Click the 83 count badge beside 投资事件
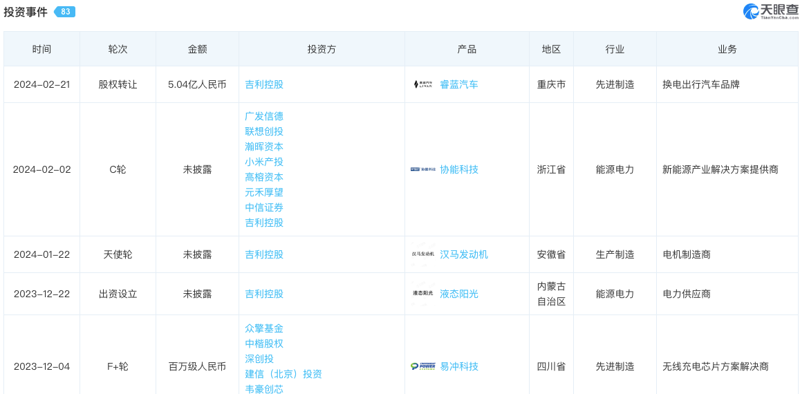 coord(65,12)
